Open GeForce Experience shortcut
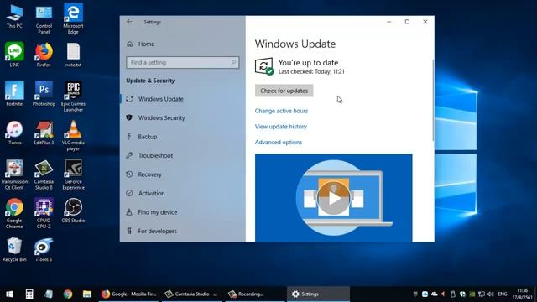 click(73, 174)
